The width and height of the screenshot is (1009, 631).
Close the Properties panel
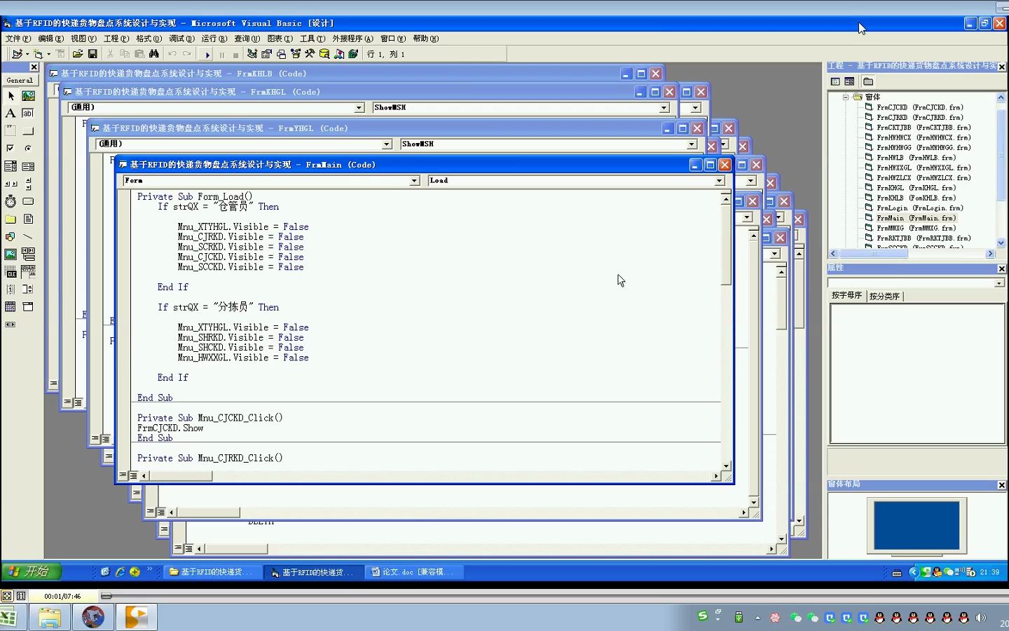pos(1001,269)
